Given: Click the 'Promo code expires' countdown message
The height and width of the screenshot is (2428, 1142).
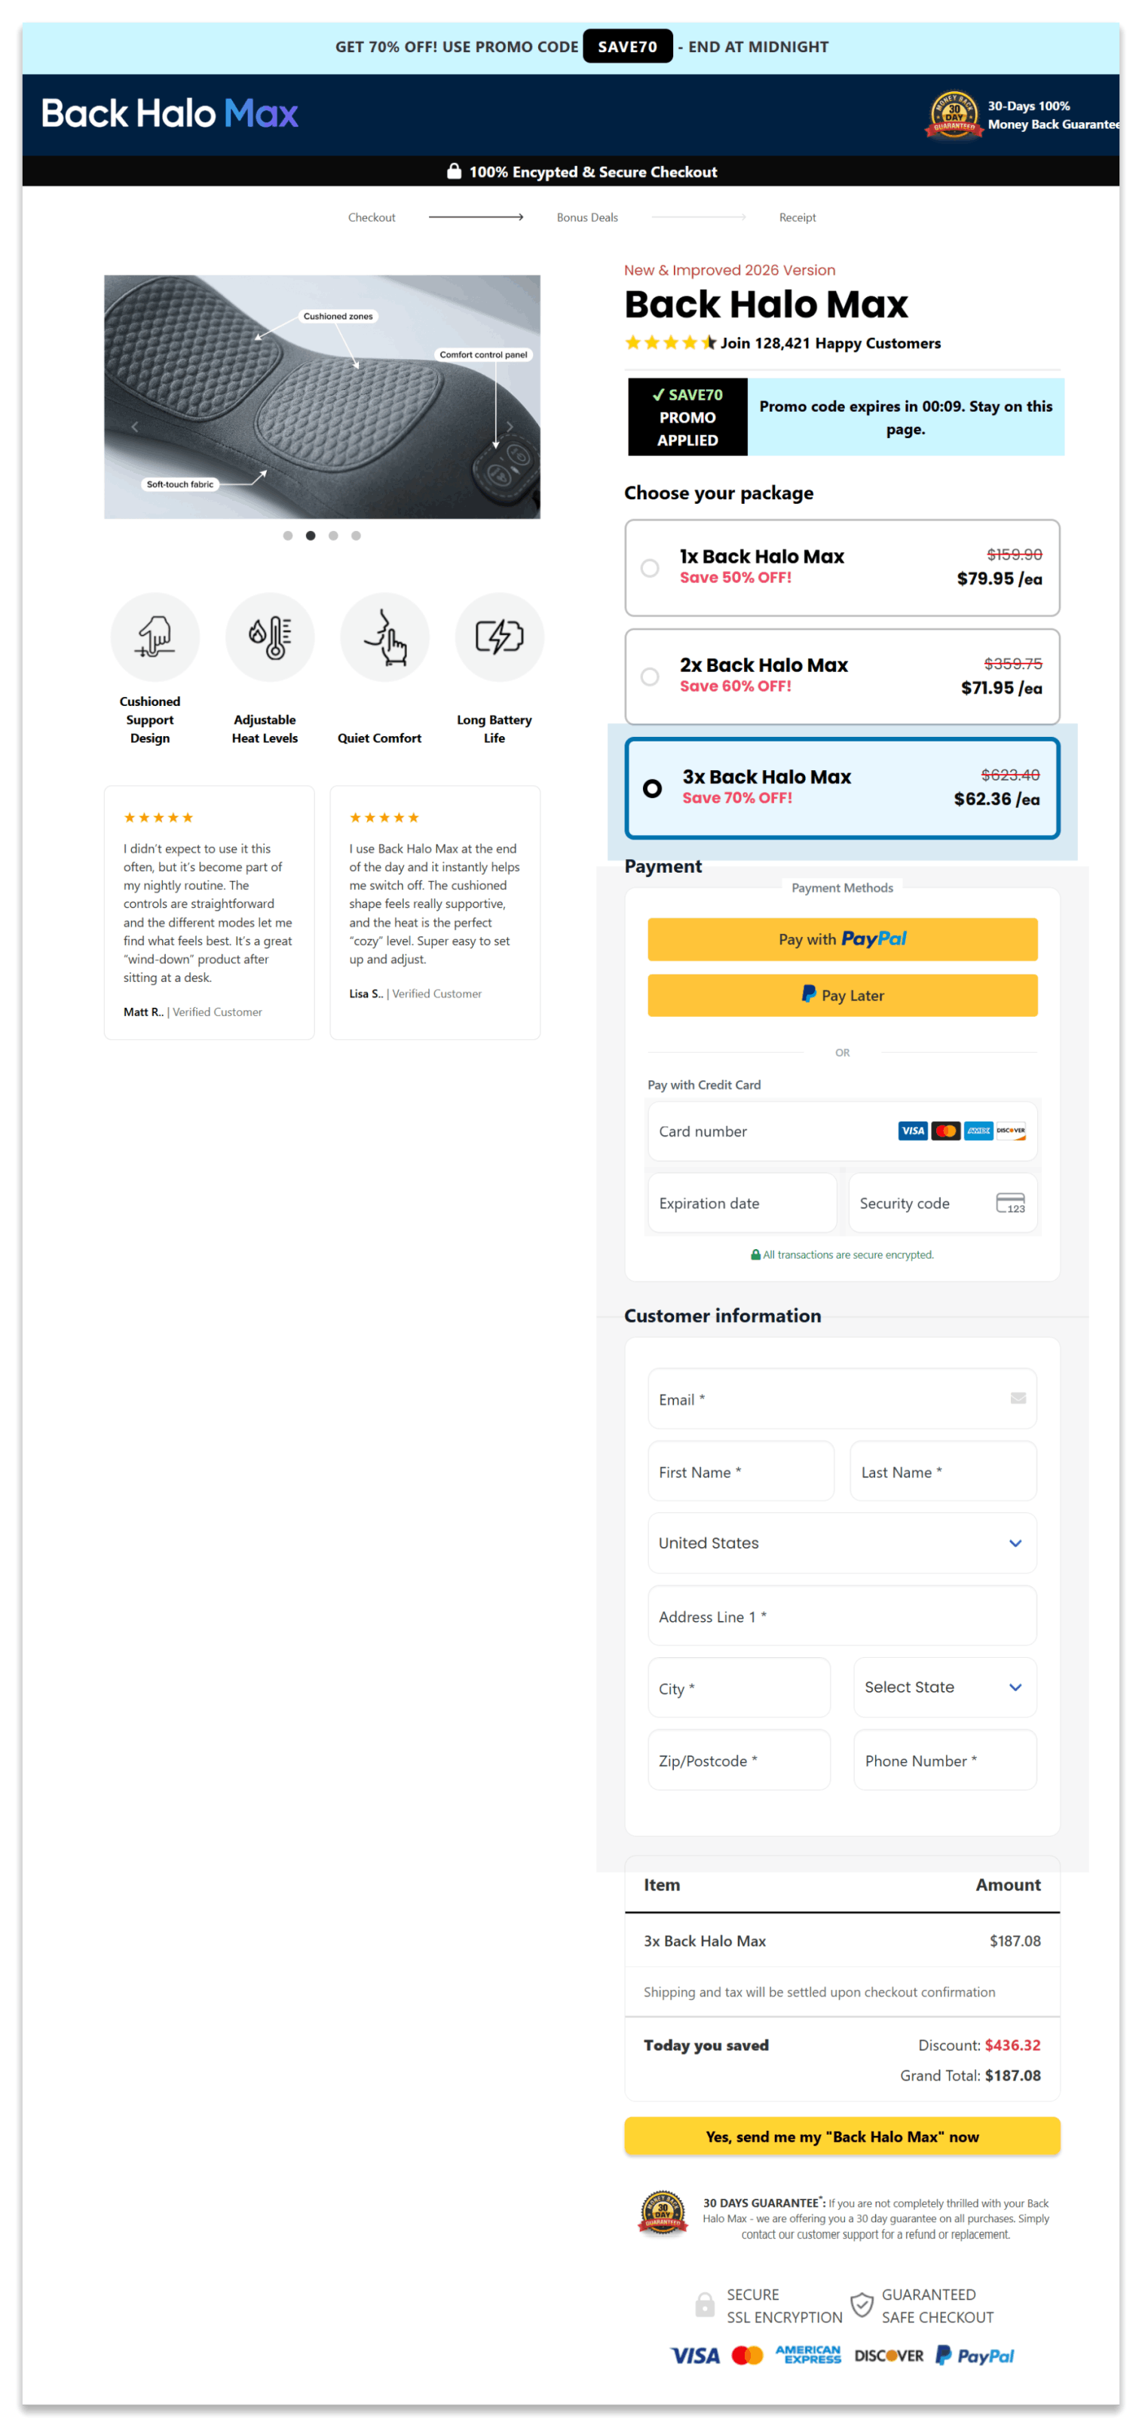Looking at the screenshot, I should [x=905, y=418].
